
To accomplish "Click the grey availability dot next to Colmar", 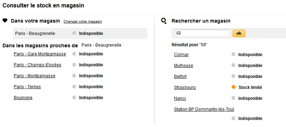I will point(233,54).
